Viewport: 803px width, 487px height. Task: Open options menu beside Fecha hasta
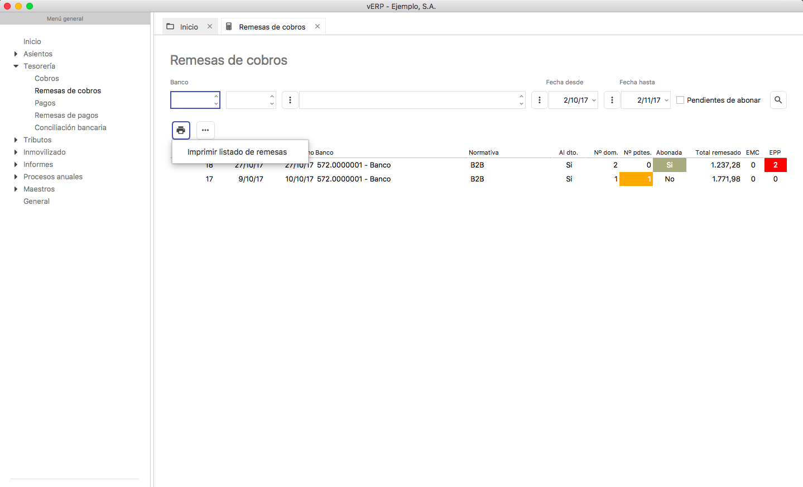tap(612, 100)
